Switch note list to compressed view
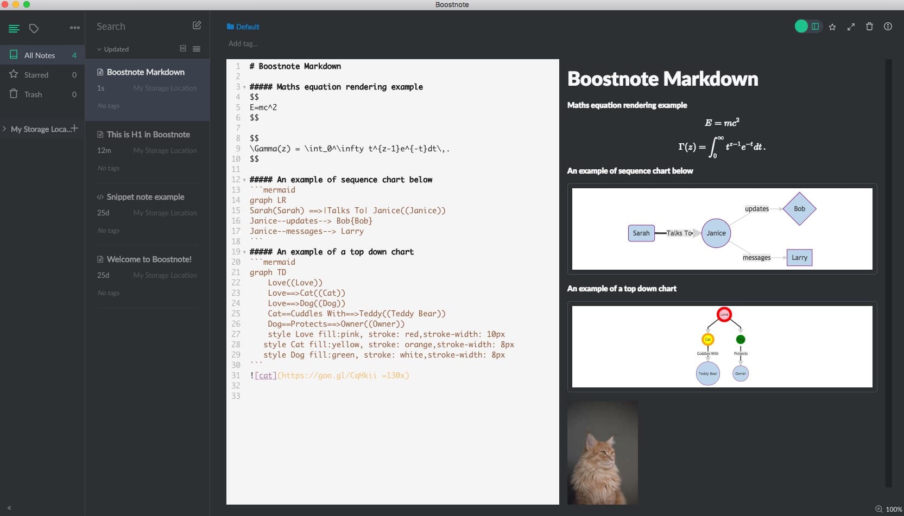The width and height of the screenshot is (904, 516). point(197,49)
